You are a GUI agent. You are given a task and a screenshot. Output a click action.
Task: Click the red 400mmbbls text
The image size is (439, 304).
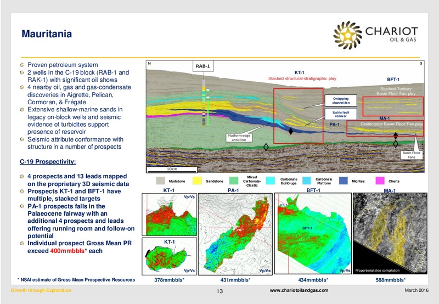pos(67,251)
